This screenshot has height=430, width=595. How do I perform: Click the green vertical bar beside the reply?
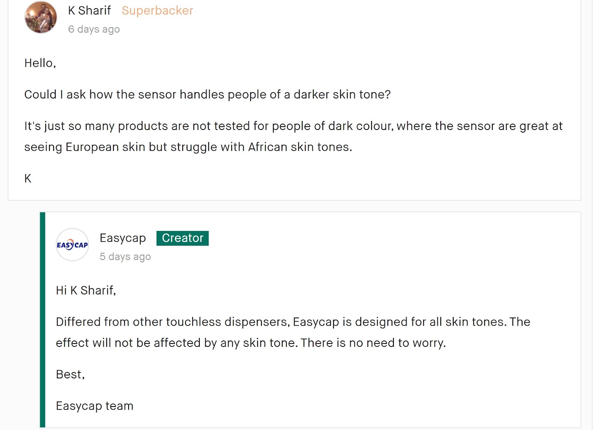tap(42, 320)
